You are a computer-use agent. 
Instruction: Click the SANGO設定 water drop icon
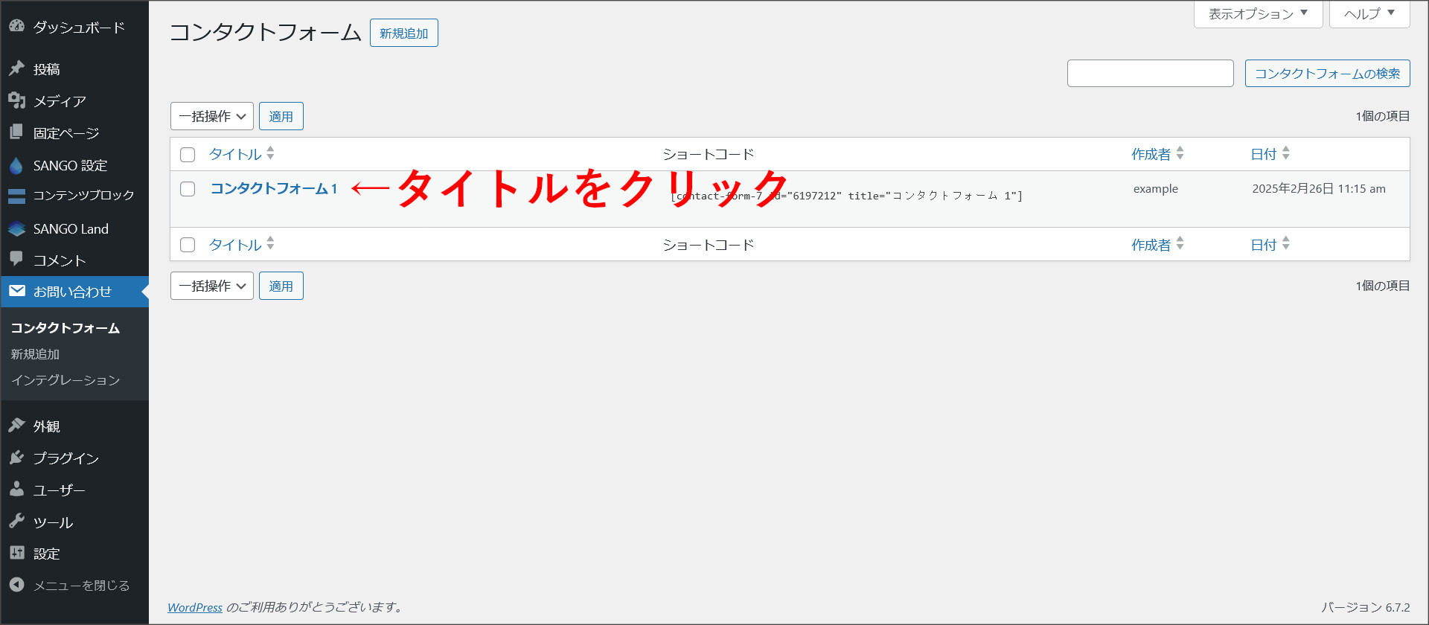point(16,165)
